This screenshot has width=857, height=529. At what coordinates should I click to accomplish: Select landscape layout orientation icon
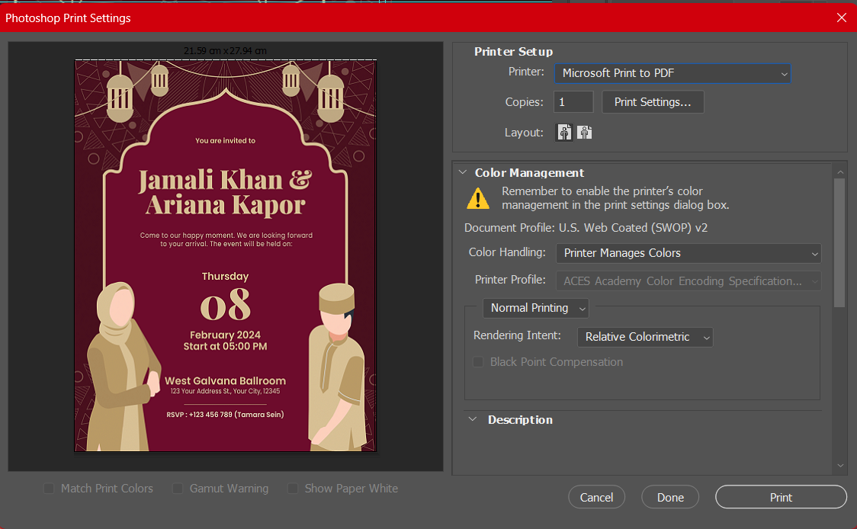click(x=584, y=133)
